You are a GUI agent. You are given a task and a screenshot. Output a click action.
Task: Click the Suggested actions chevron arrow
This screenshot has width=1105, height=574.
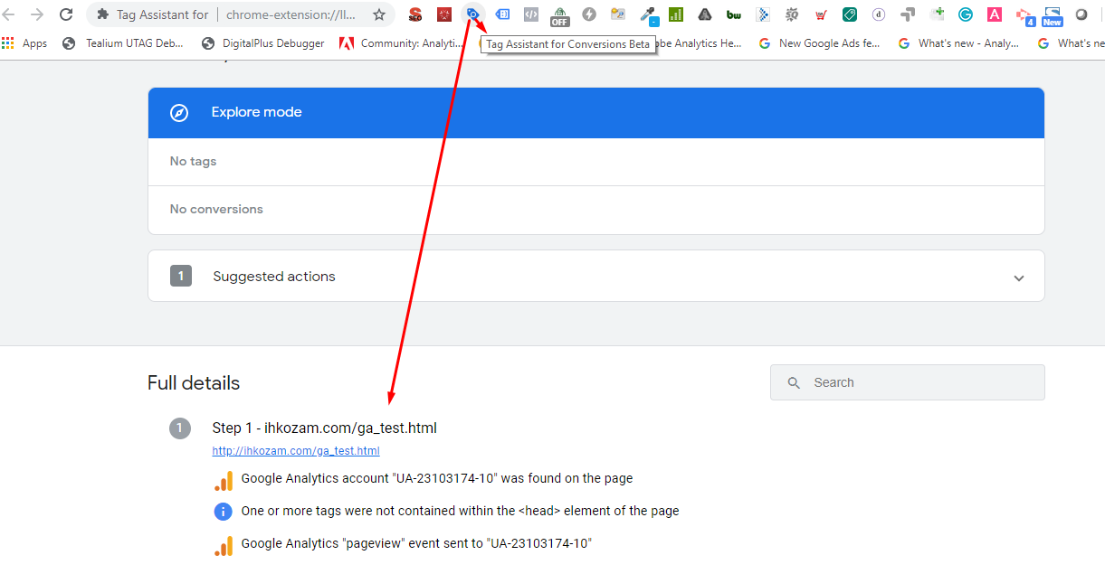pyautogui.click(x=1019, y=278)
